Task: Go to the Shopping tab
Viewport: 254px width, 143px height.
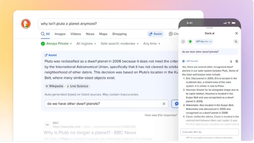Action: (120, 34)
